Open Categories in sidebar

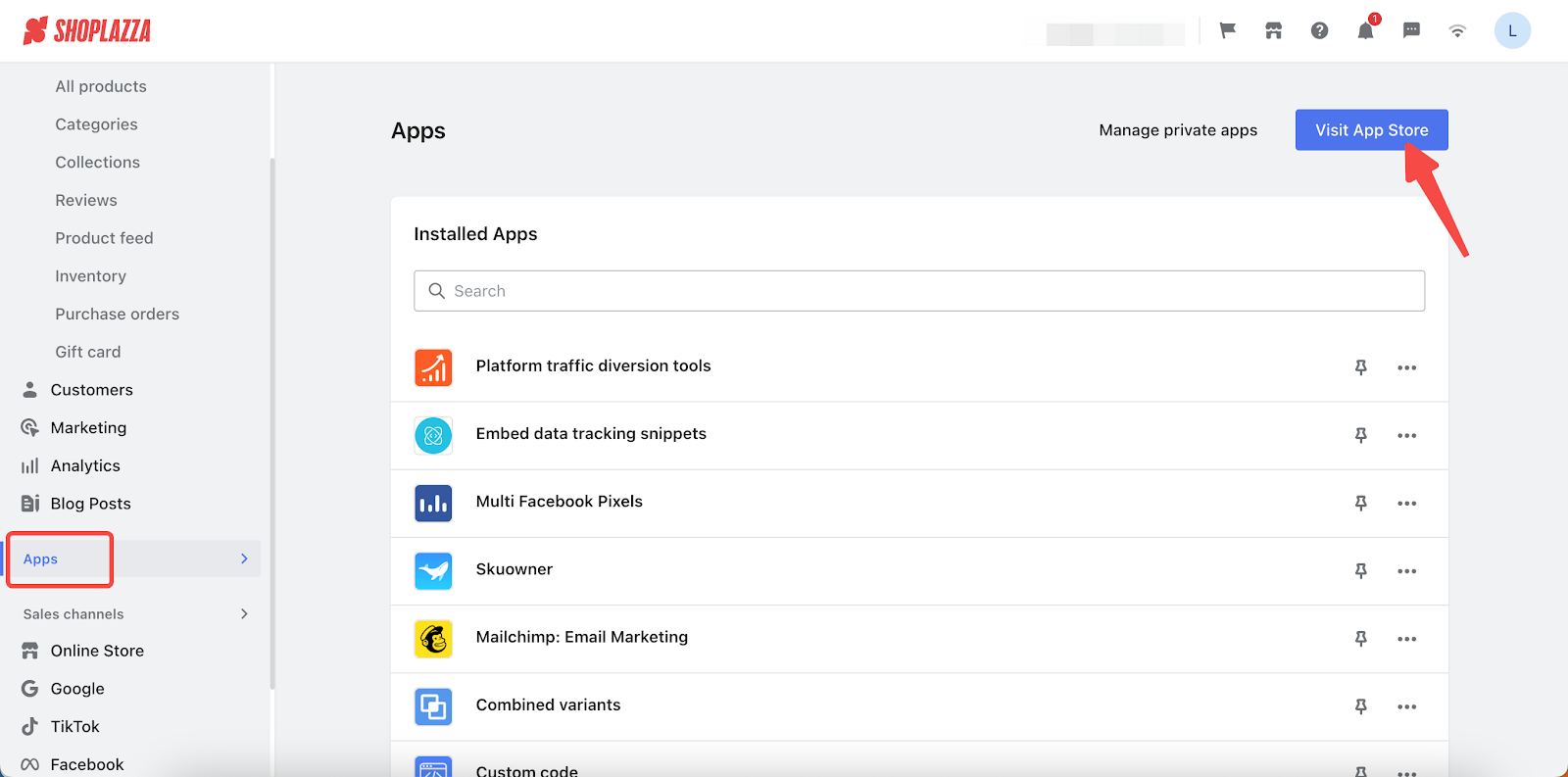tap(96, 124)
